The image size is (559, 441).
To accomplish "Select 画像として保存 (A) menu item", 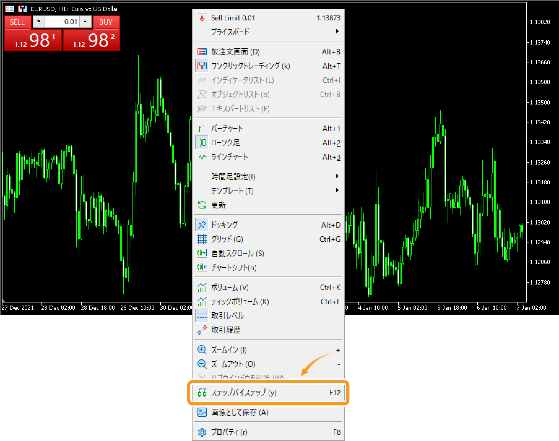I will 268,412.
